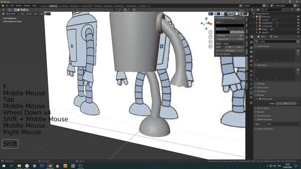Open the Window menu
Screen dimensions: 301x169
[27, 6]
